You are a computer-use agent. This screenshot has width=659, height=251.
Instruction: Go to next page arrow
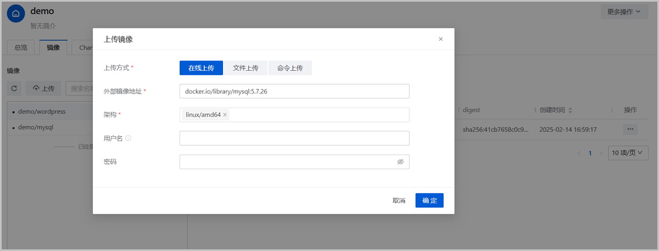tap(601, 153)
